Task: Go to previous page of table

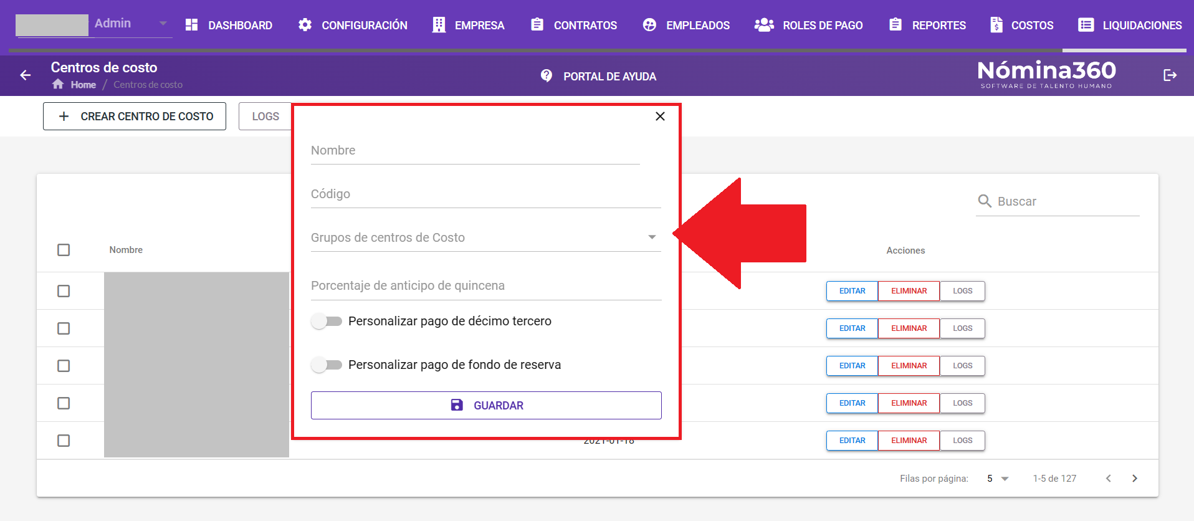Action: (x=1109, y=479)
